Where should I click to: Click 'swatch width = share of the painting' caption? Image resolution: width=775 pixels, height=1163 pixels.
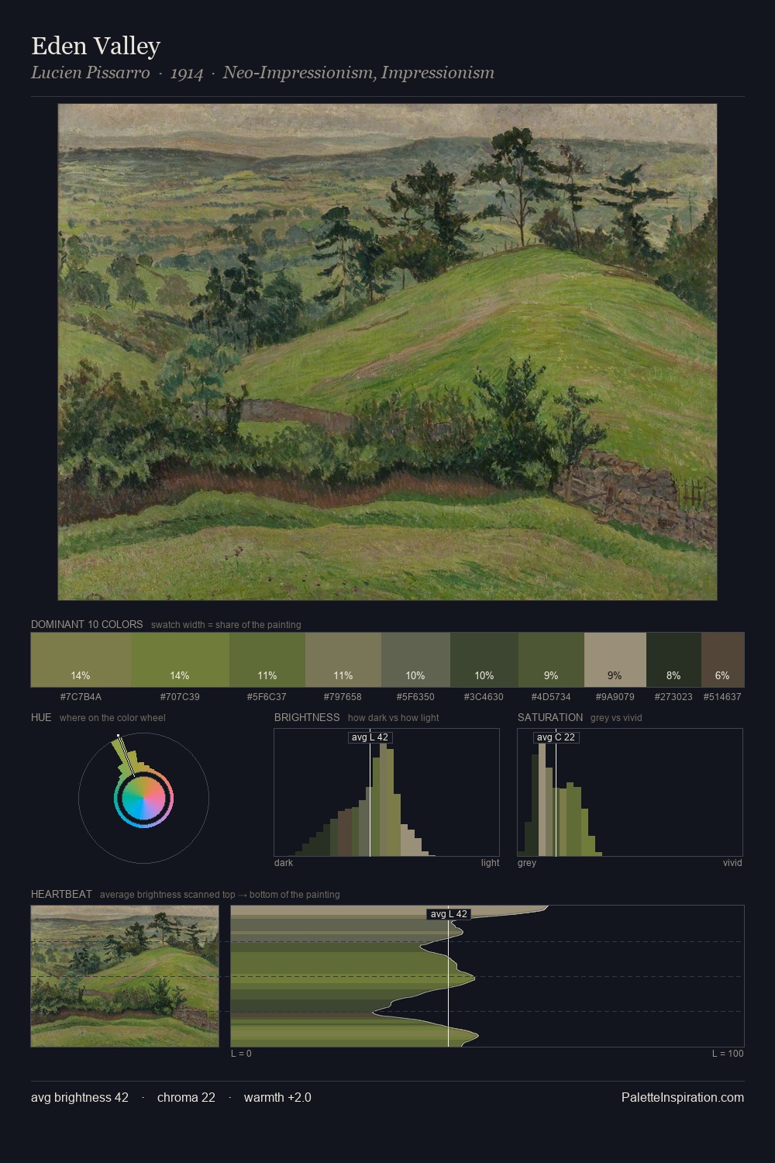226,625
